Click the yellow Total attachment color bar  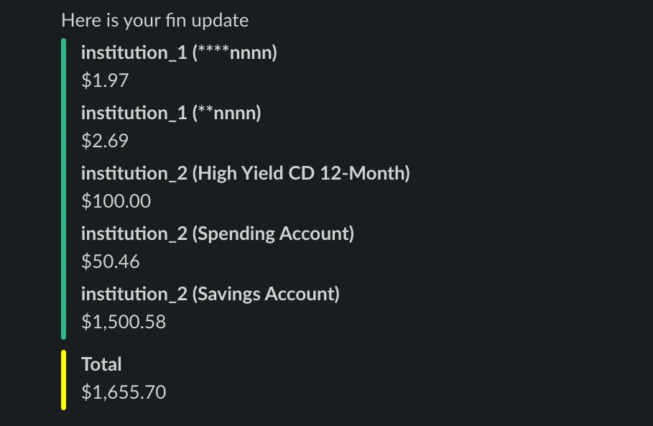pos(64,380)
